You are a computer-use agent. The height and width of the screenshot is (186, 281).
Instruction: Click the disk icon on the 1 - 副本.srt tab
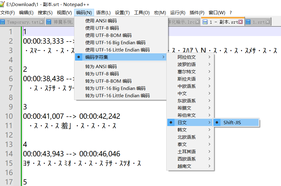205,22
